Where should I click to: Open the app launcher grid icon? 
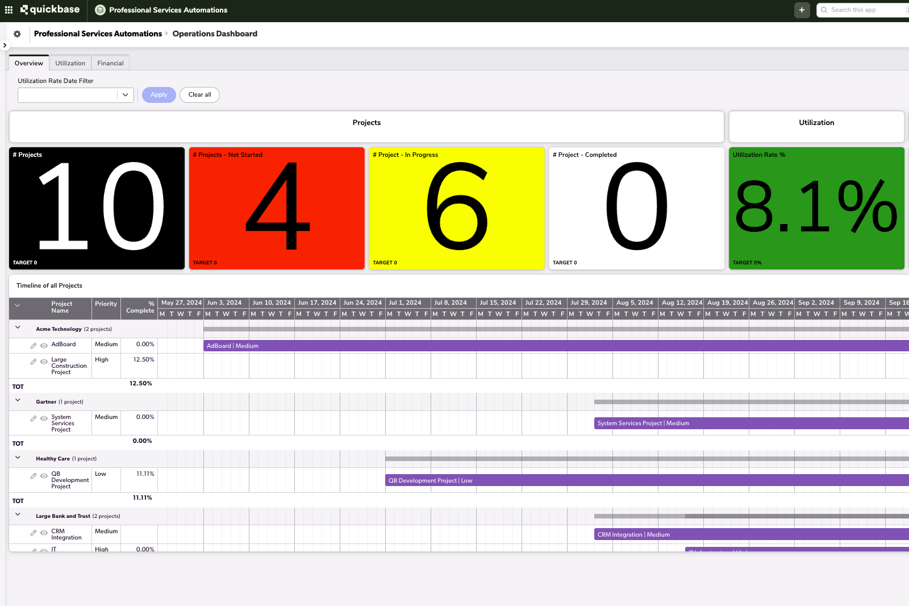(x=8, y=10)
